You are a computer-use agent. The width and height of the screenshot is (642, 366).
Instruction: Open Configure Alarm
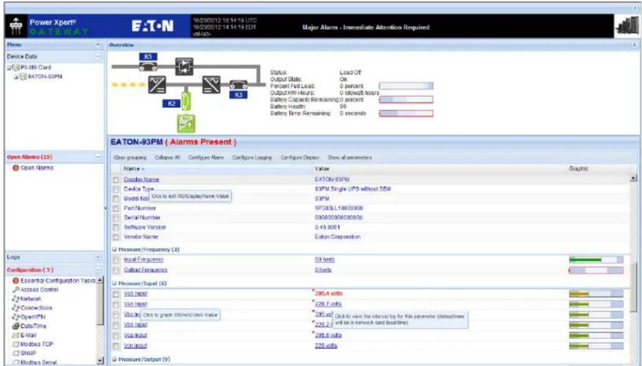coord(206,158)
